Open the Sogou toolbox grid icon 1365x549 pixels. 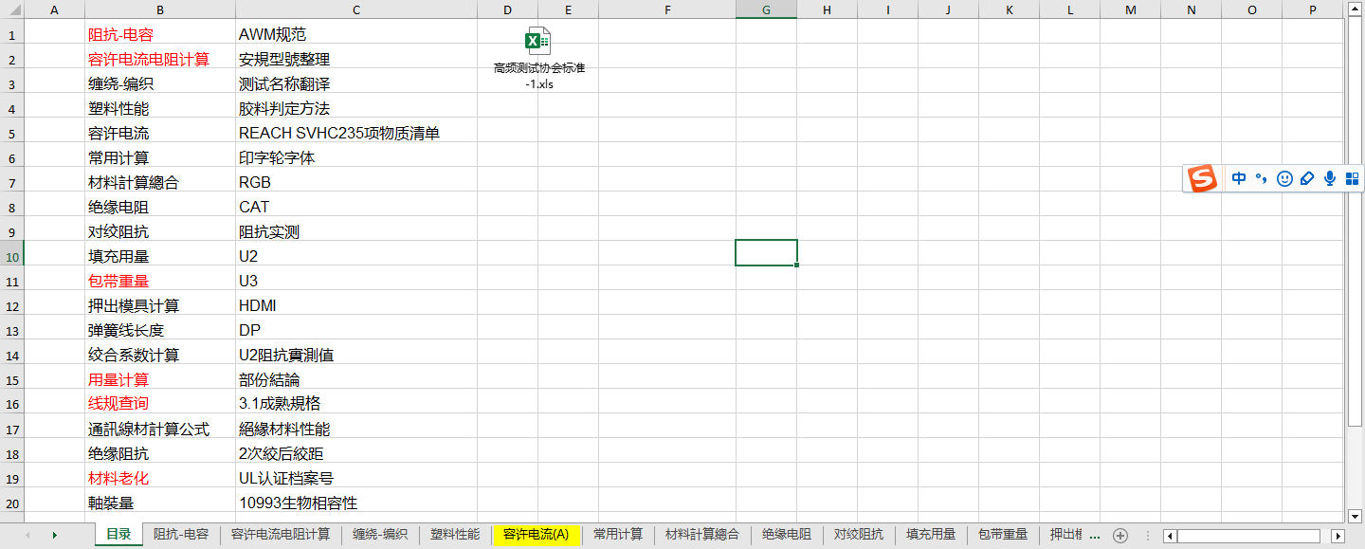1352,178
